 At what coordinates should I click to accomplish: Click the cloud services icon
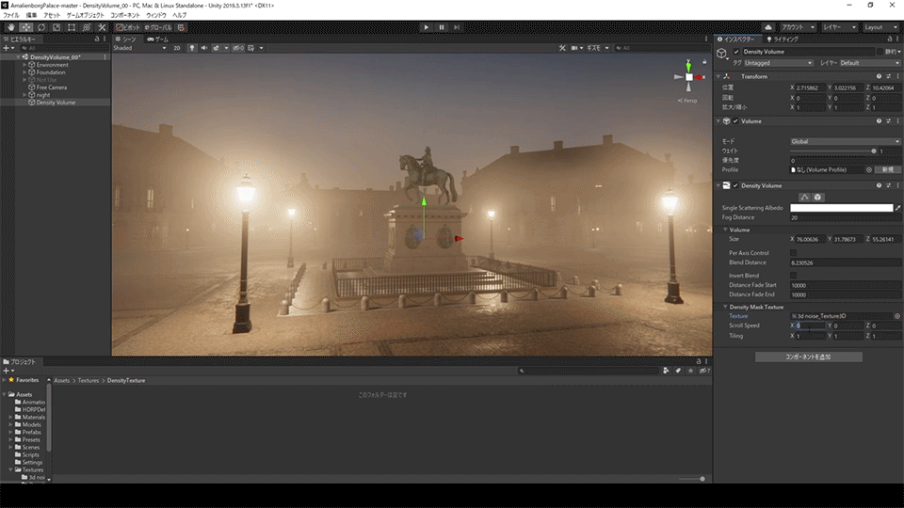pyautogui.click(x=768, y=27)
